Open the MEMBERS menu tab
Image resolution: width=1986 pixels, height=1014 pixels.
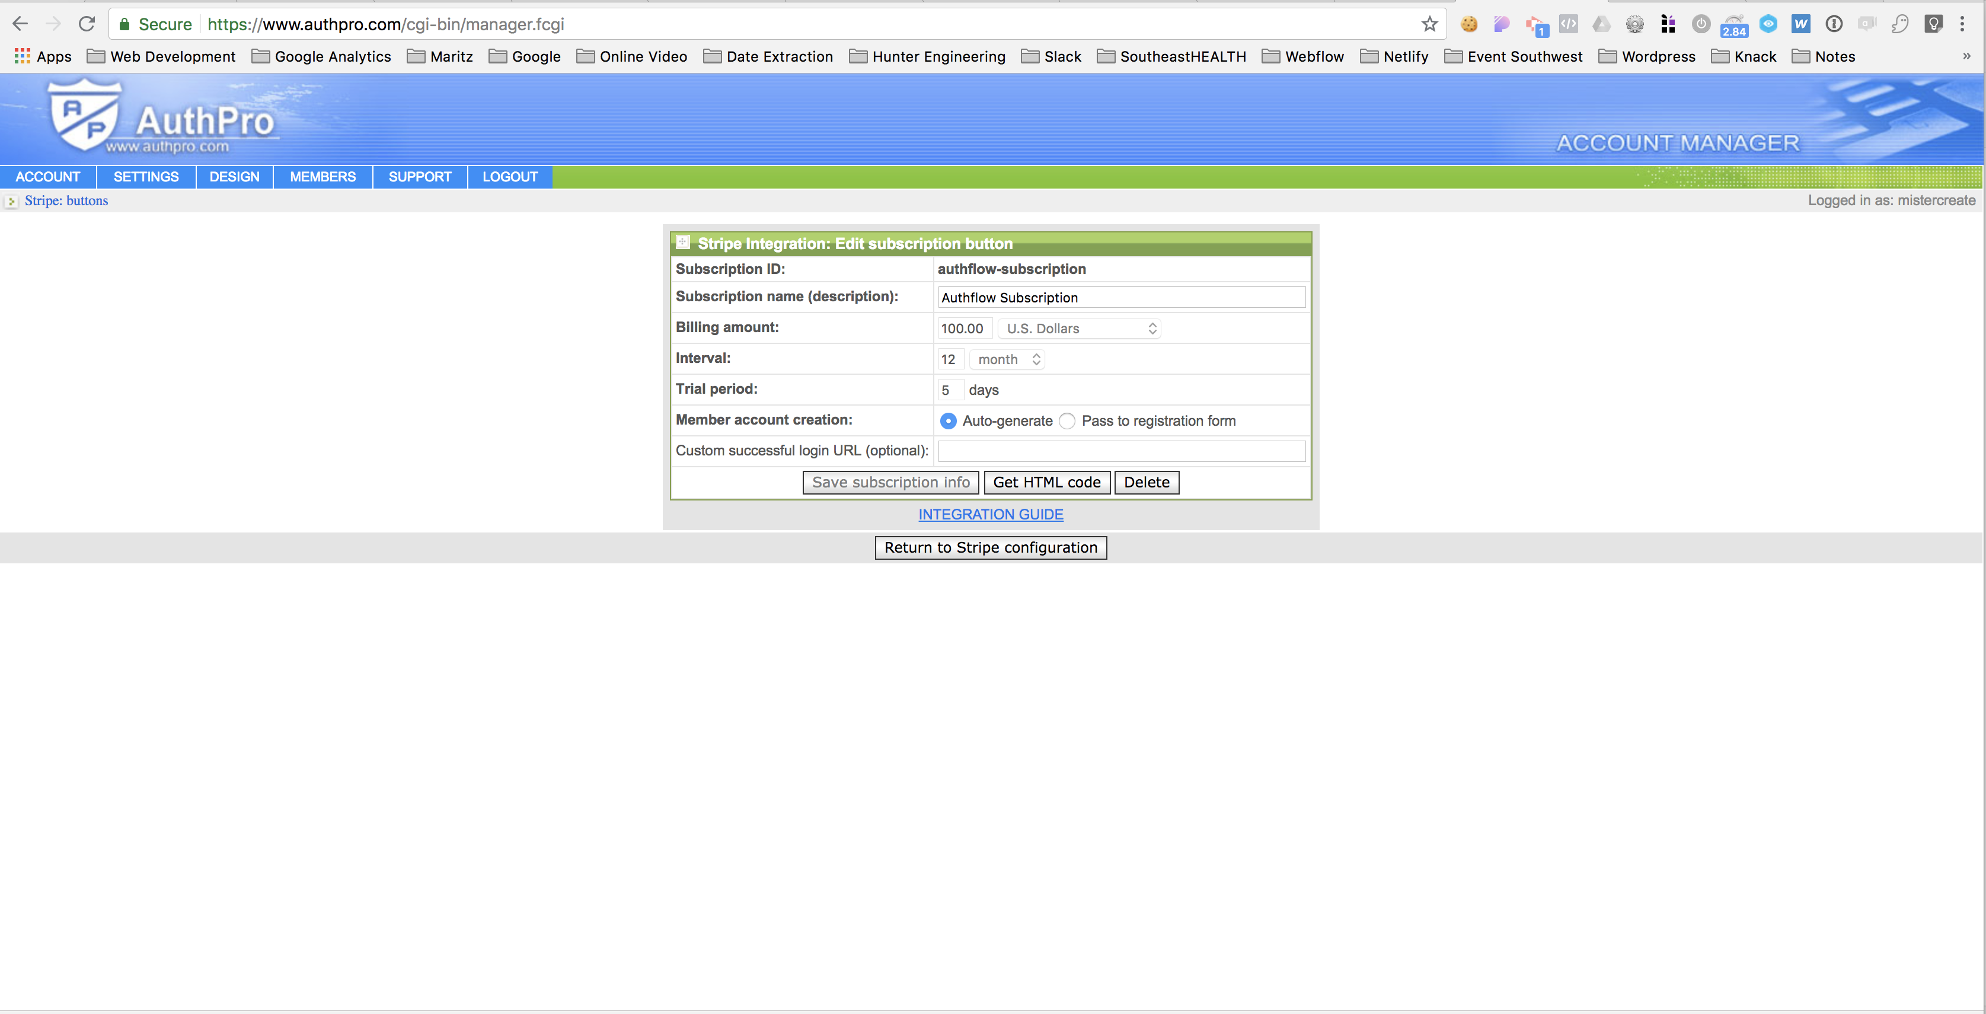[x=323, y=177]
